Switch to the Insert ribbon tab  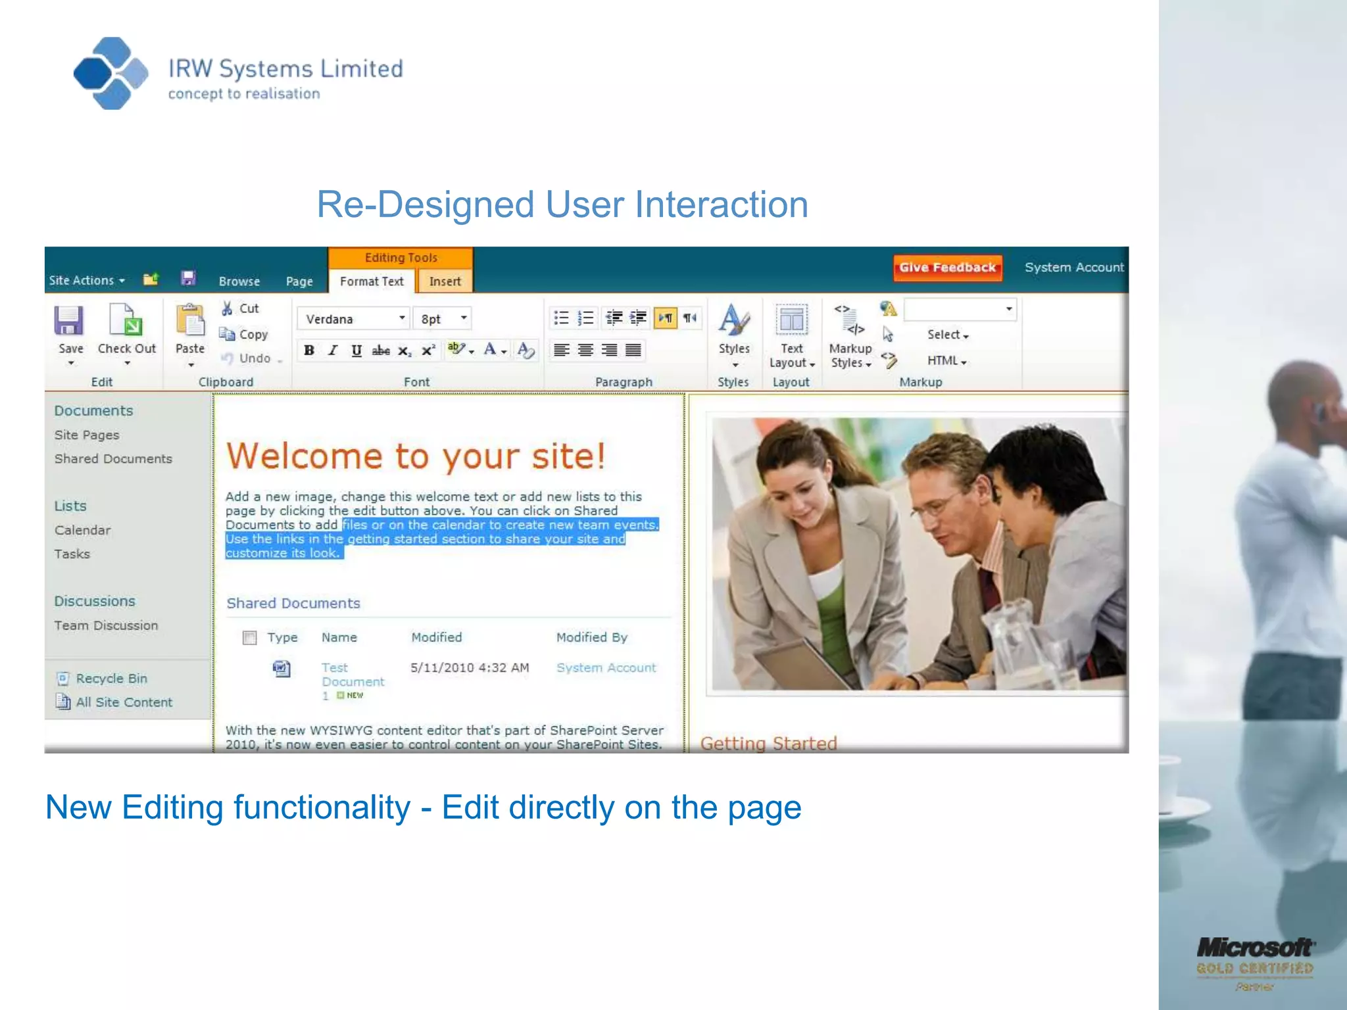click(445, 281)
